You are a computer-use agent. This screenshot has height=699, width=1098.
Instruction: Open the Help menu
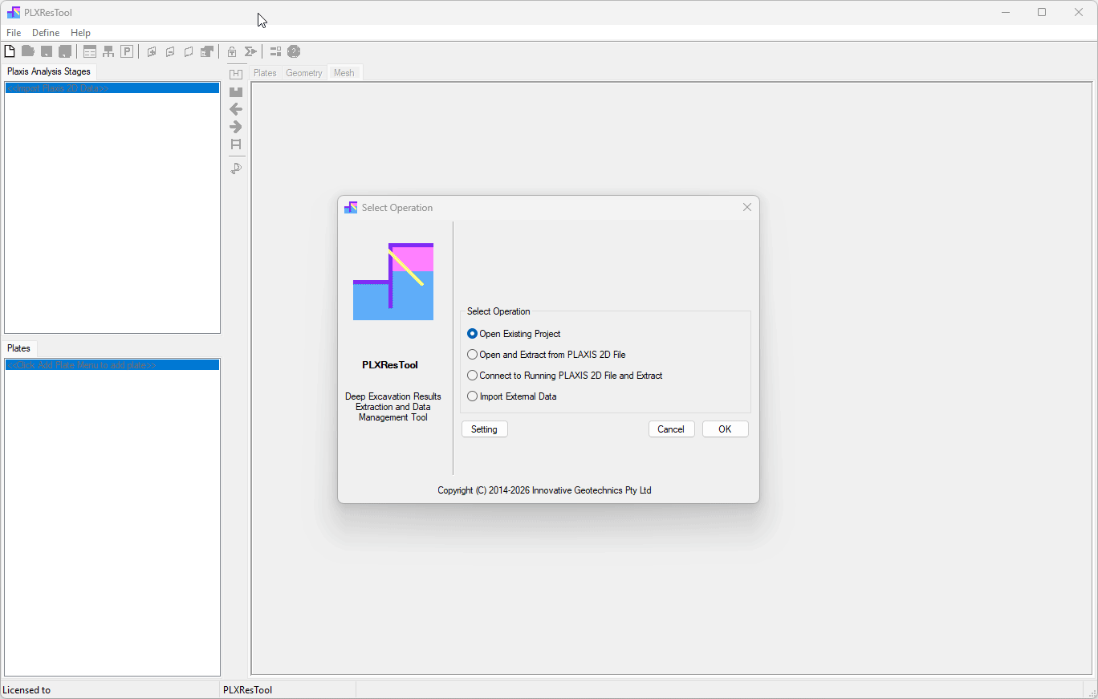point(80,33)
